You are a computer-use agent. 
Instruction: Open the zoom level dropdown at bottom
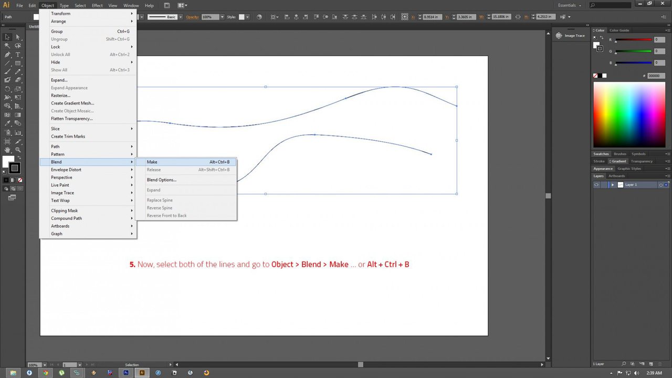45,364
